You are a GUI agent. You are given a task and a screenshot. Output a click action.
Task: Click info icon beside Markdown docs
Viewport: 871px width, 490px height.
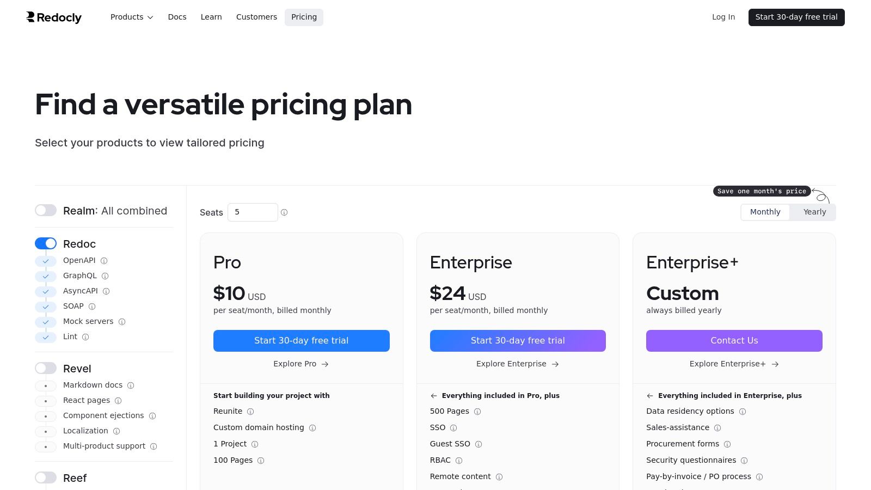pyautogui.click(x=131, y=385)
